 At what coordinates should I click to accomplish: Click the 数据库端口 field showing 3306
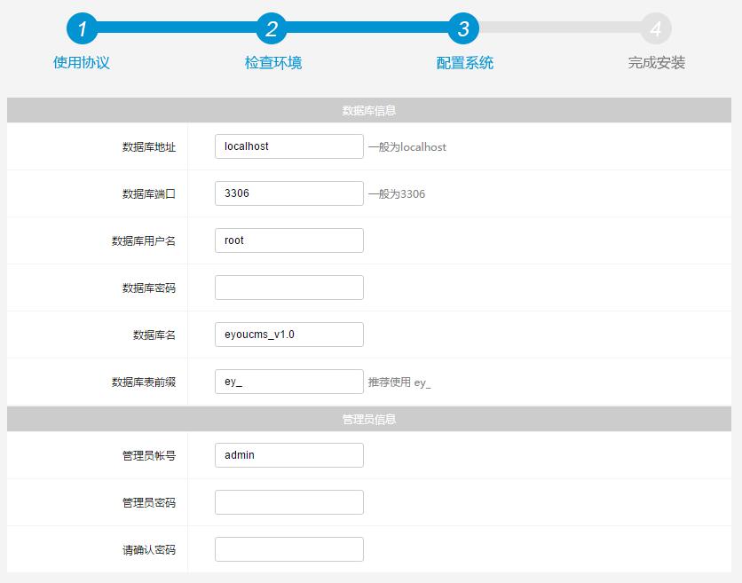click(288, 193)
